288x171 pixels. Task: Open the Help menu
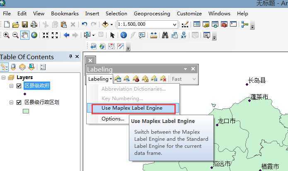point(242,14)
